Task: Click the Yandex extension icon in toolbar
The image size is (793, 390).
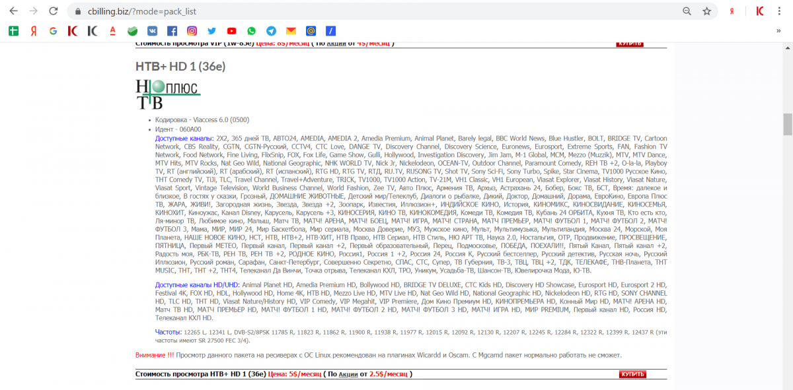Action: (732, 11)
